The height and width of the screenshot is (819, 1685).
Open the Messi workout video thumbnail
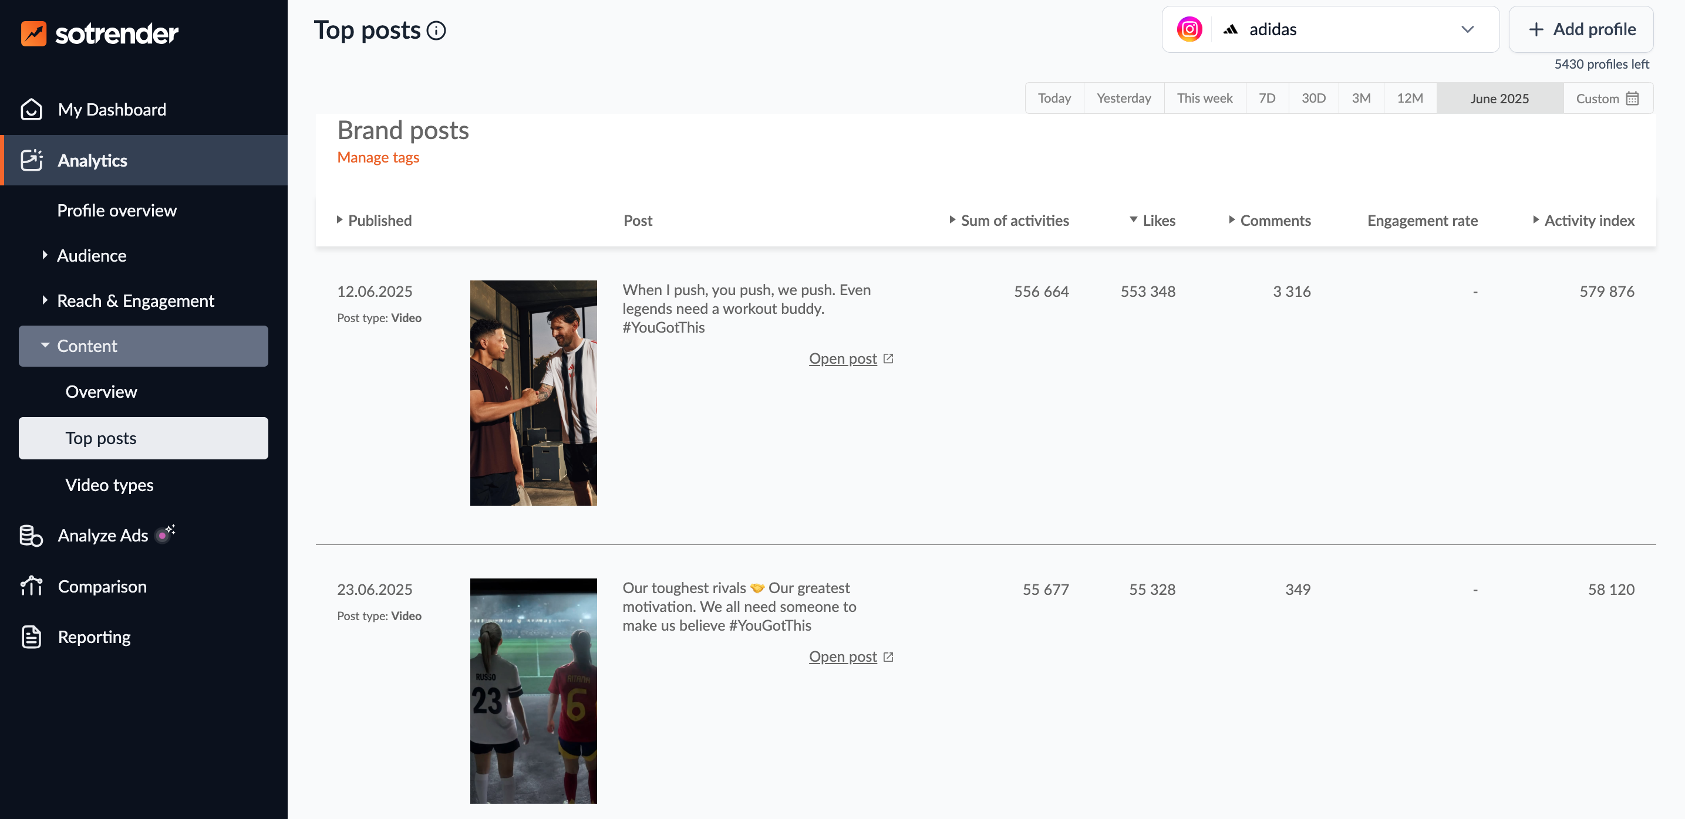click(533, 393)
